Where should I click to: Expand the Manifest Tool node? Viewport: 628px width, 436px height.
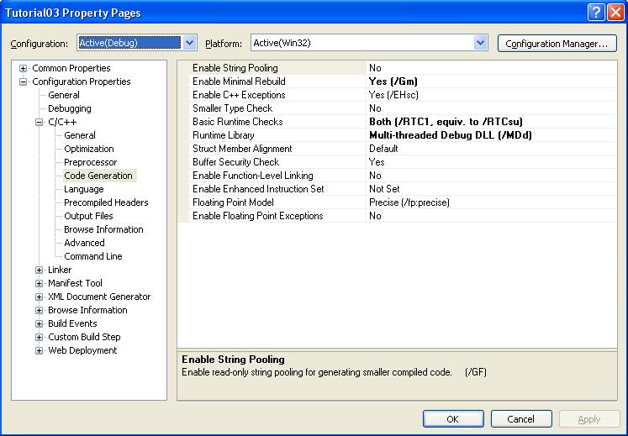pyautogui.click(x=39, y=284)
